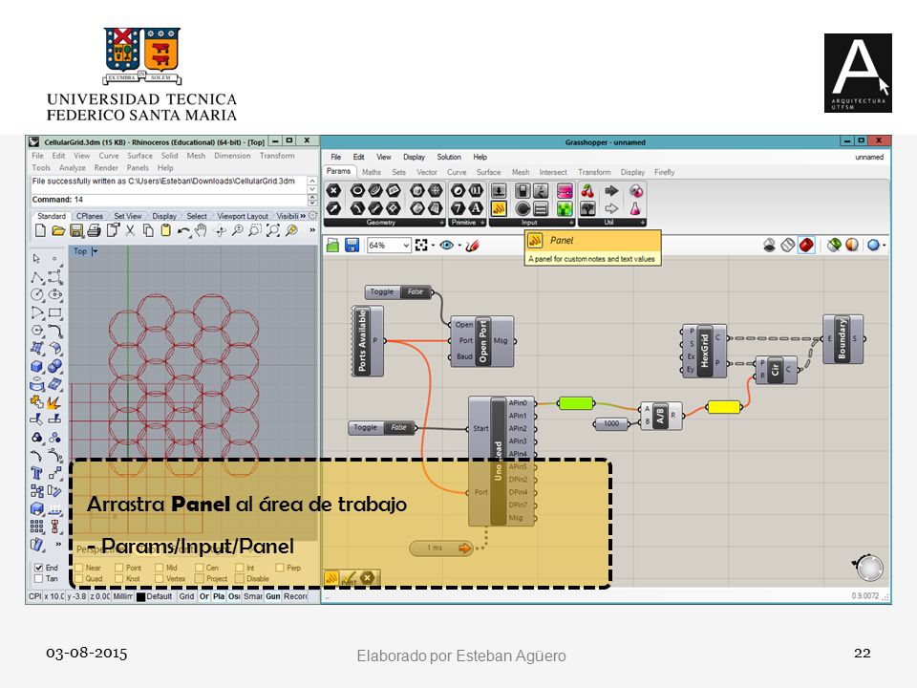Click the pink flask icon in Util group

pyautogui.click(x=635, y=207)
